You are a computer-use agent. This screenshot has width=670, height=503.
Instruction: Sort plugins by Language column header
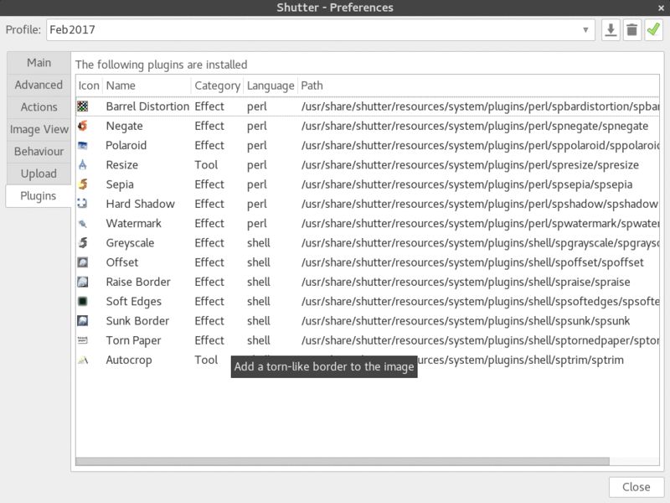tap(271, 86)
